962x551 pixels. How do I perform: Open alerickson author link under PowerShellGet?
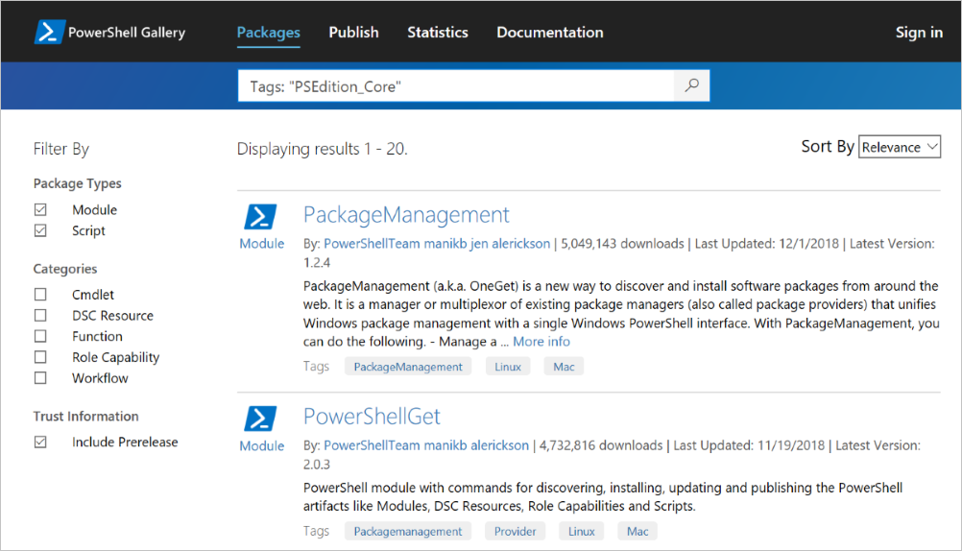(499, 445)
